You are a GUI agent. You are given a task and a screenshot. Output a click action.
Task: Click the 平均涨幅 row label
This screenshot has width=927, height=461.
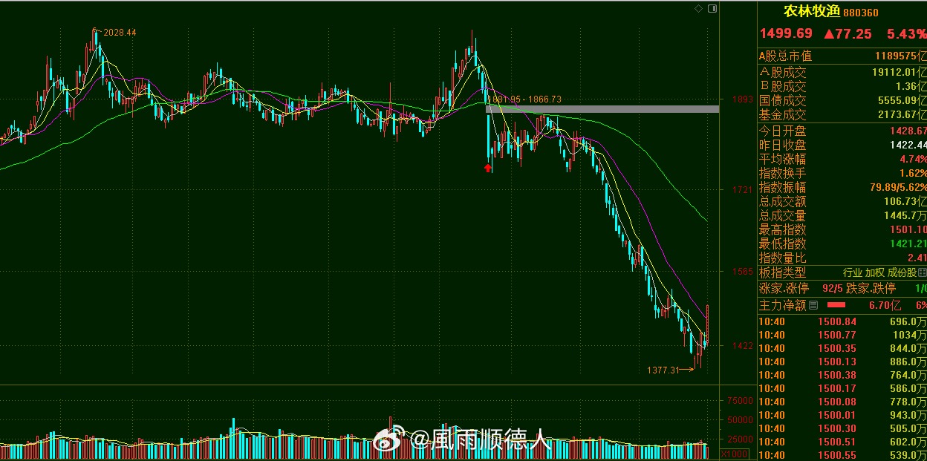(782, 159)
